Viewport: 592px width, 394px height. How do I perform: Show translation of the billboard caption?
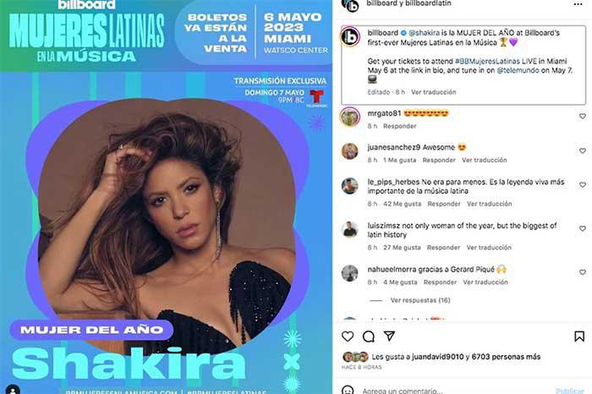(x=433, y=92)
